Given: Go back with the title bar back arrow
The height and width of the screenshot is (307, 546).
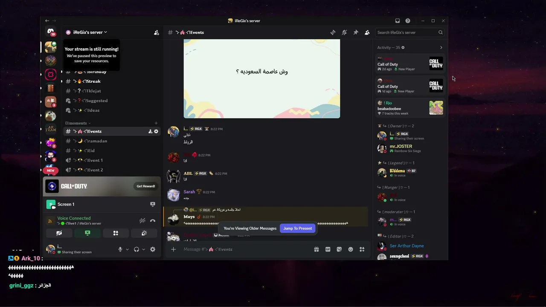Looking at the screenshot, I should 47,20.
